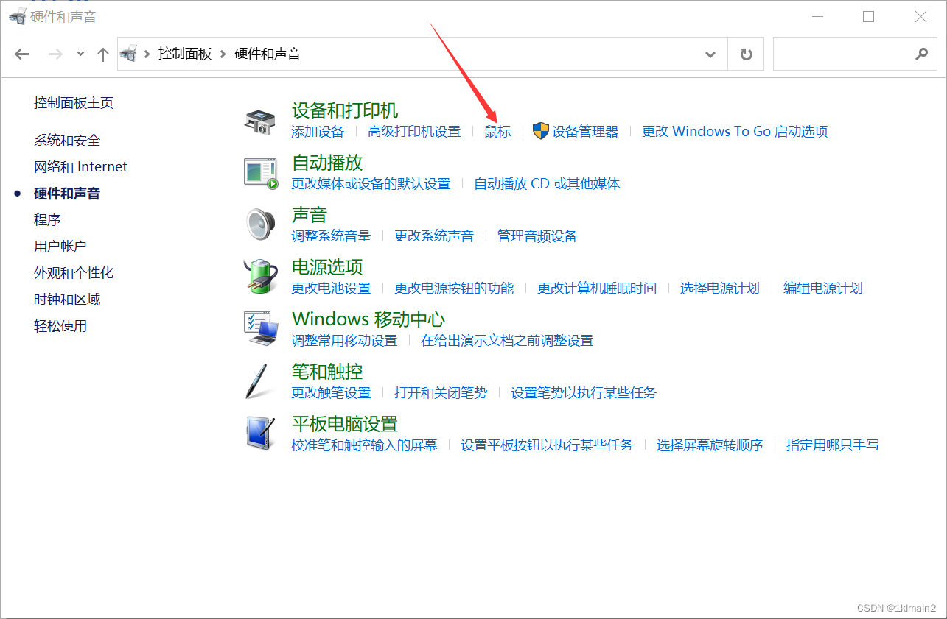Select 硬件和声音 in the sidebar
947x619 pixels.
(67, 194)
